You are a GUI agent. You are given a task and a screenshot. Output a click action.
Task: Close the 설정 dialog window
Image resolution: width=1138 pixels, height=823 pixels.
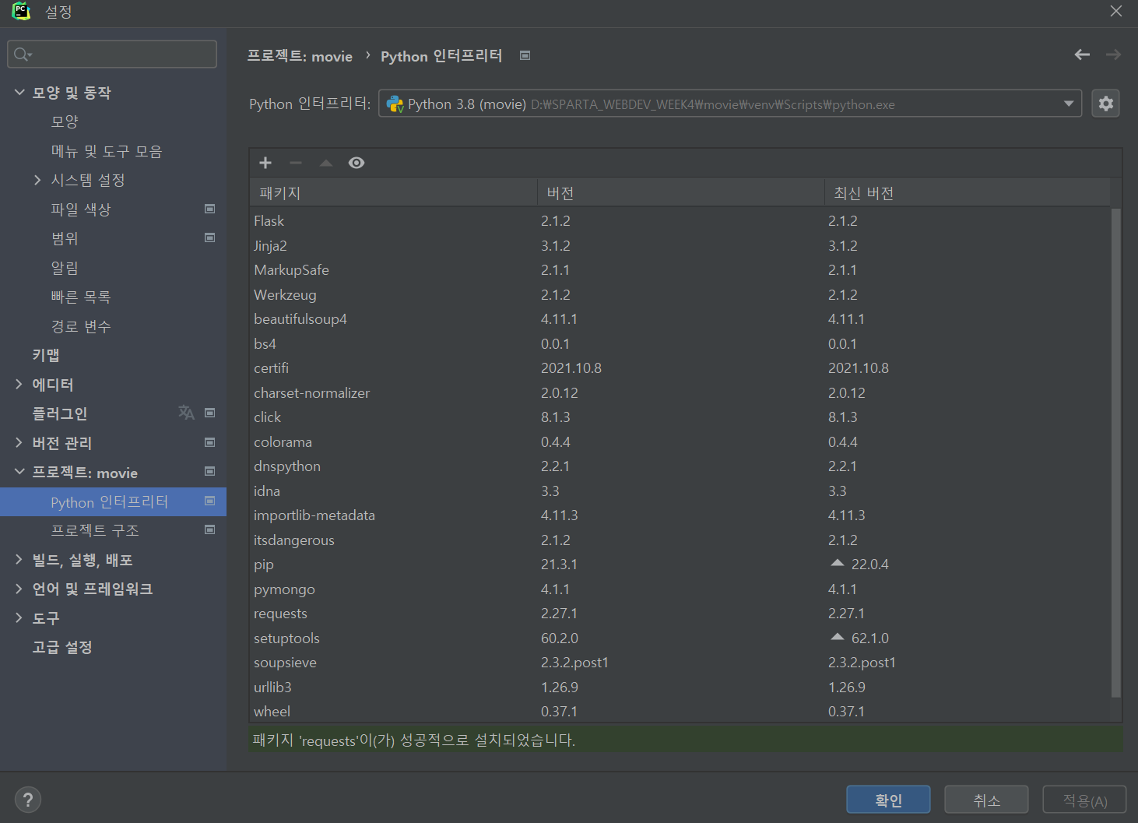pos(1116,12)
